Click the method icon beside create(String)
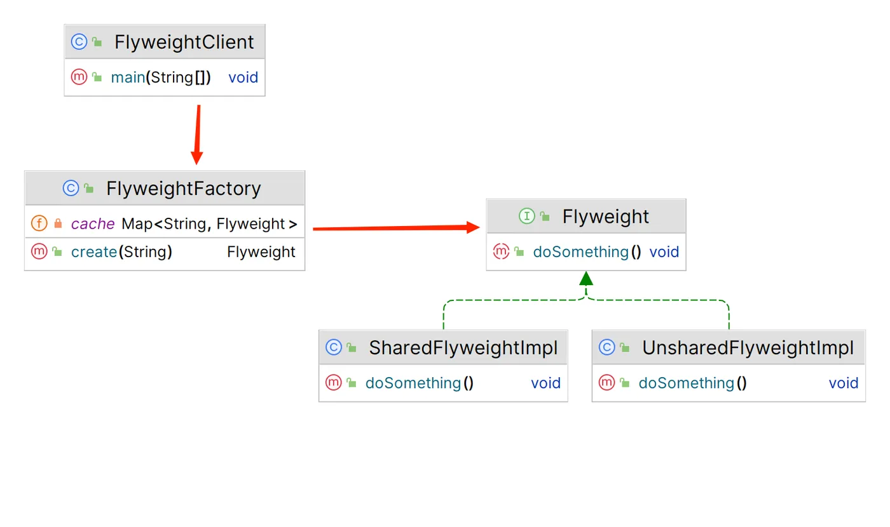The height and width of the screenshot is (527, 890). click(39, 251)
